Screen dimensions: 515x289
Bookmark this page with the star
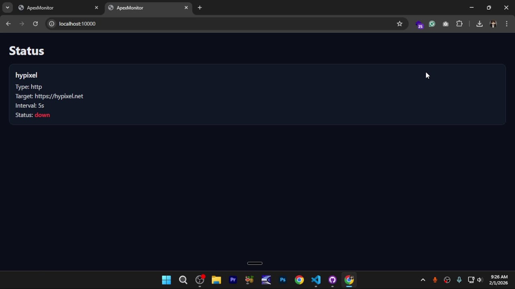tap(400, 24)
